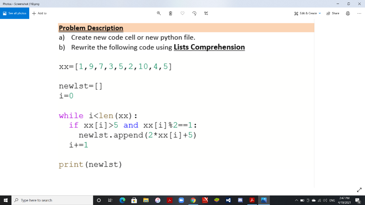Open Windows Start menu
365x205 pixels.
(x=6, y=200)
